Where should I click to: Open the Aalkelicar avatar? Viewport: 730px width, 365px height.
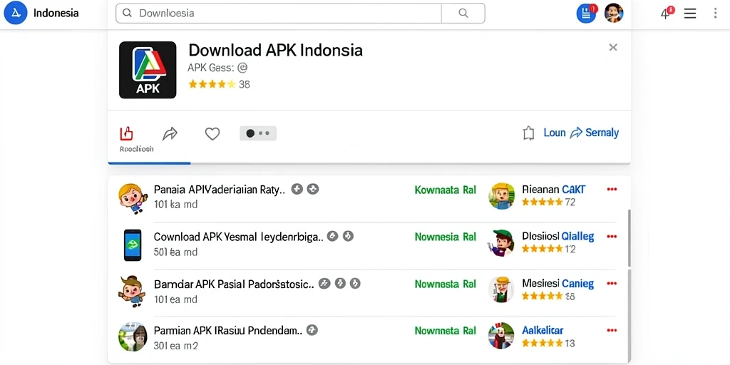coord(501,335)
